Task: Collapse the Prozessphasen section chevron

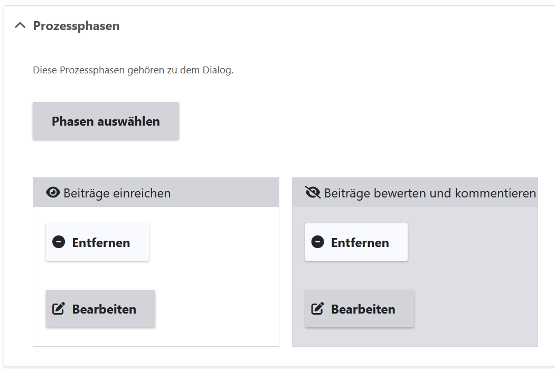Action: tap(20, 25)
